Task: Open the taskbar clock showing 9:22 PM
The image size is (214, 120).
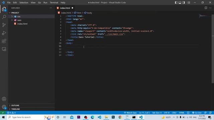Action: (x=202, y=117)
